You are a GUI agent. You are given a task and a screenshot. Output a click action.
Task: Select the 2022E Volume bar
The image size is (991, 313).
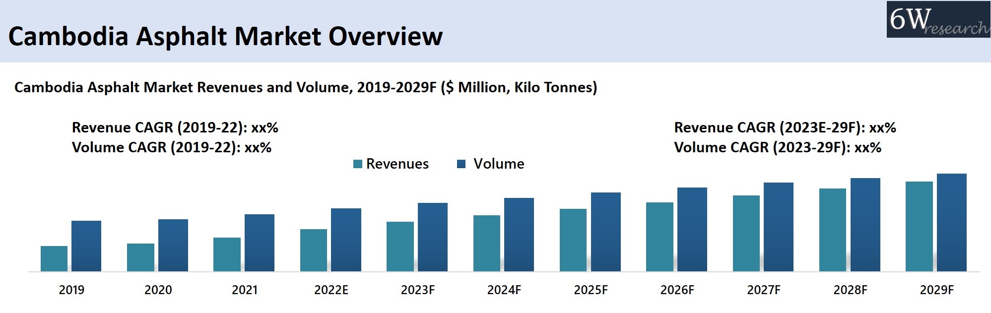click(x=346, y=240)
